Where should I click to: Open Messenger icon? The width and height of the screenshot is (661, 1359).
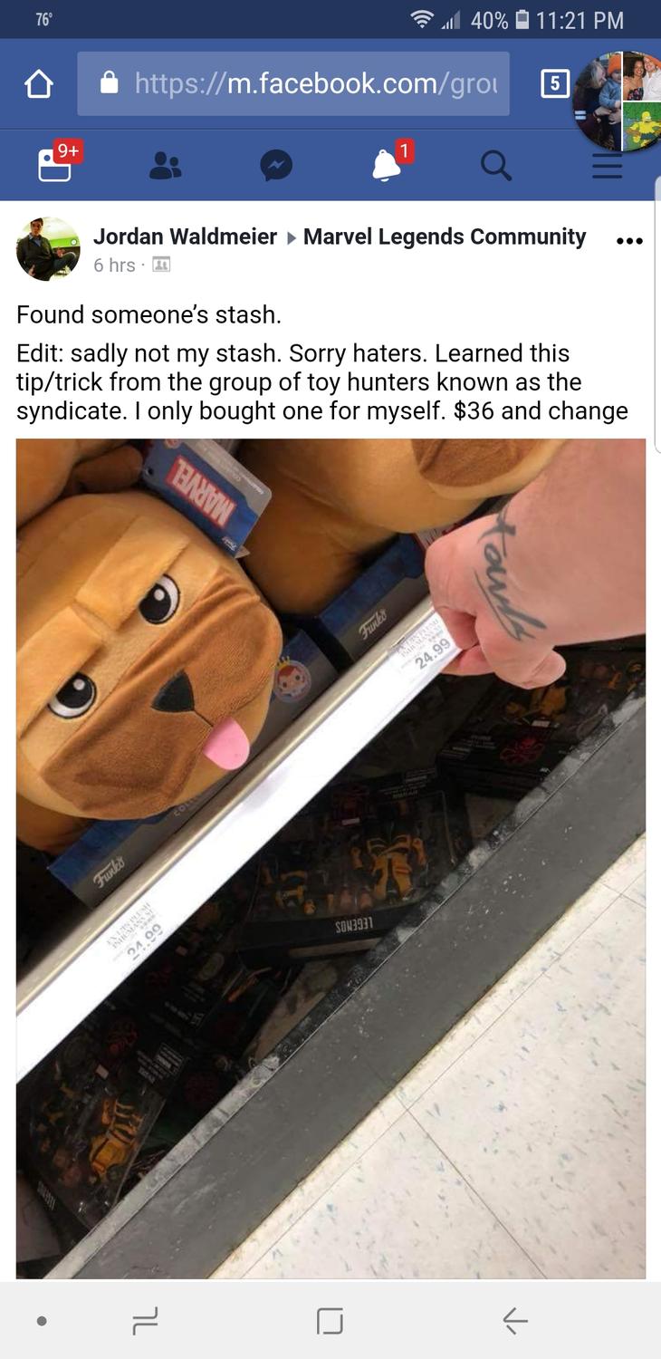[x=276, y=165]
